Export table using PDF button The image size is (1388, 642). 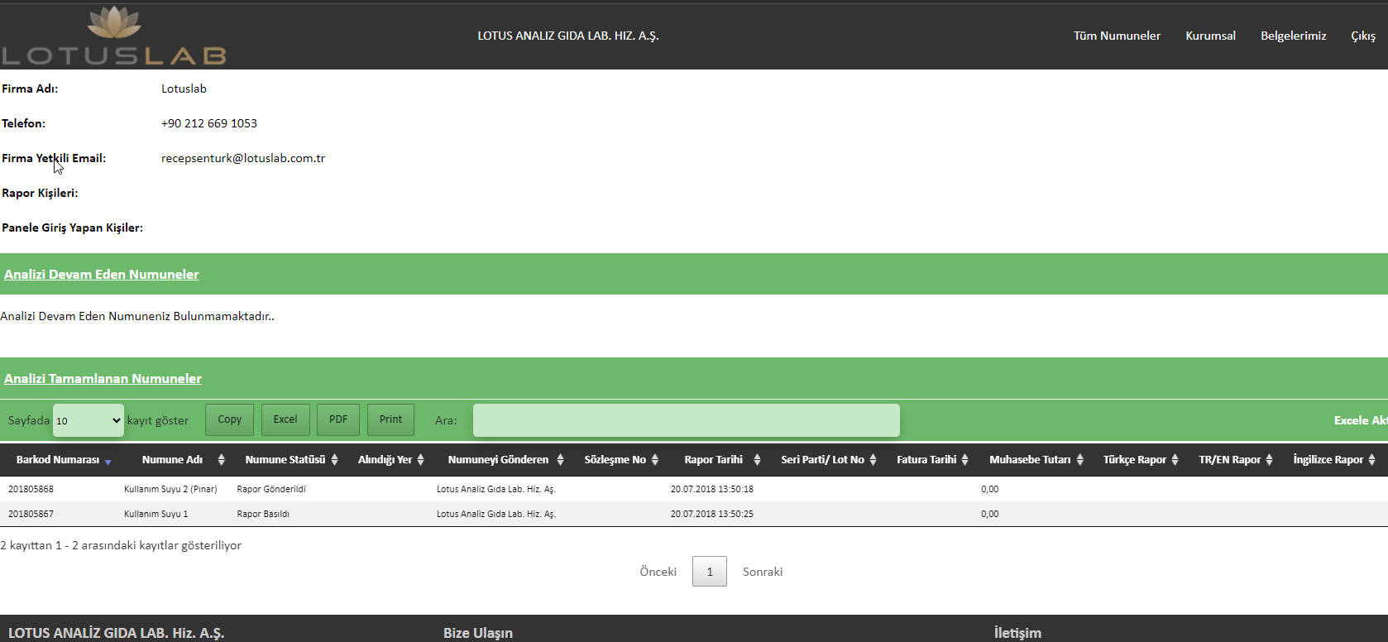click(x=338, y=419)
